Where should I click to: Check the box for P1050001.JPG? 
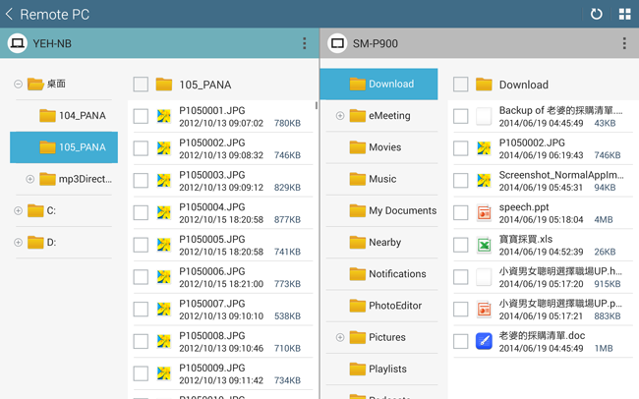tap(141, 116)
